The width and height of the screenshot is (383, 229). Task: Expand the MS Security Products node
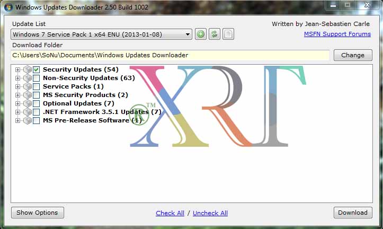point(17,95)
